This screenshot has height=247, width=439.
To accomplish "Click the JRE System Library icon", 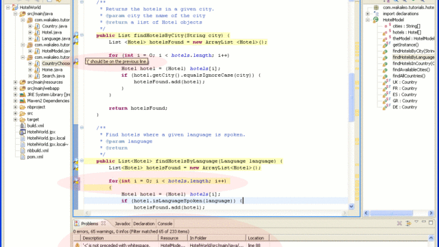I will coord(23,95).
